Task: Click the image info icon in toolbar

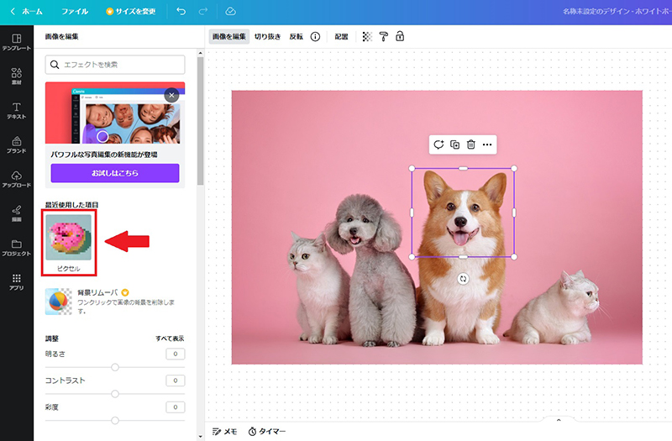Action: click(x=315, y=37)
